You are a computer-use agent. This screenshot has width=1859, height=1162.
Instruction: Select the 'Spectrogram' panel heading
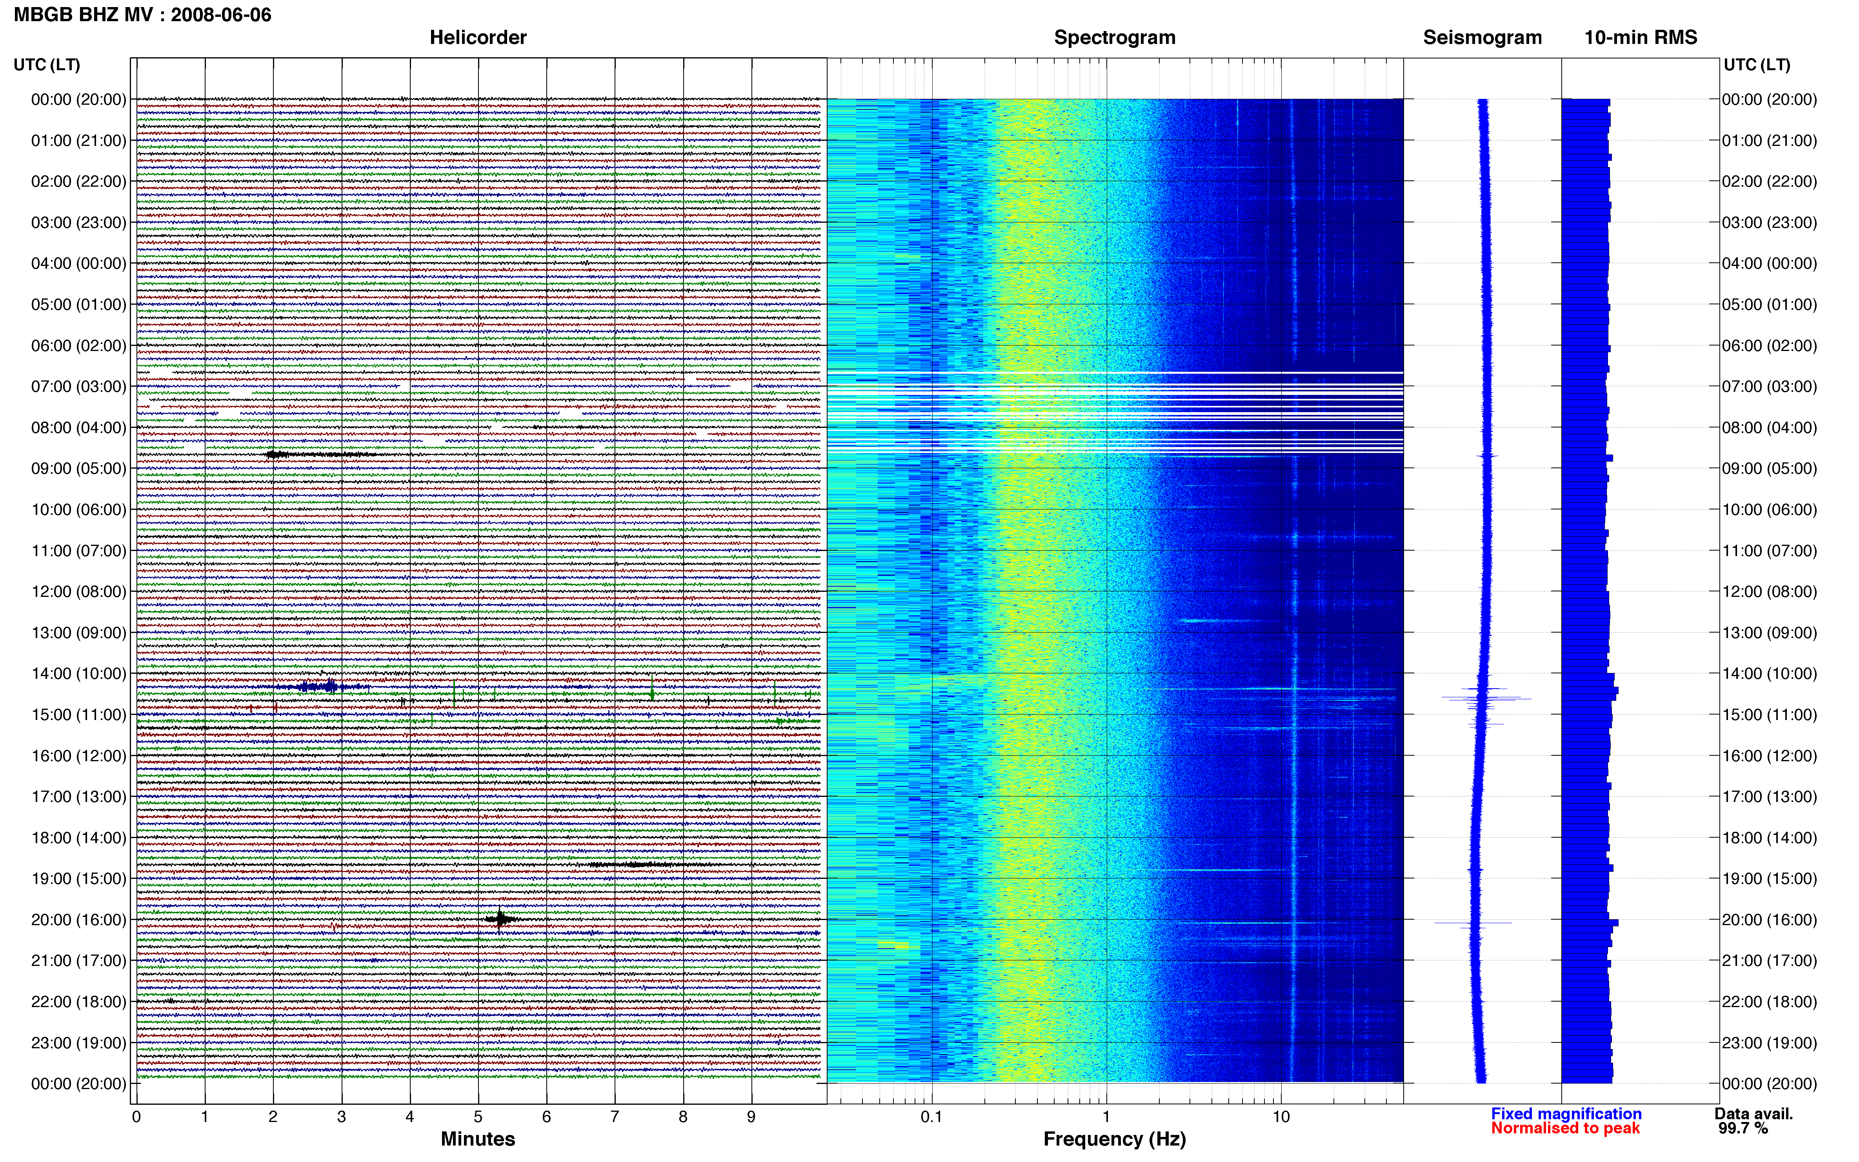[1114, 38]
